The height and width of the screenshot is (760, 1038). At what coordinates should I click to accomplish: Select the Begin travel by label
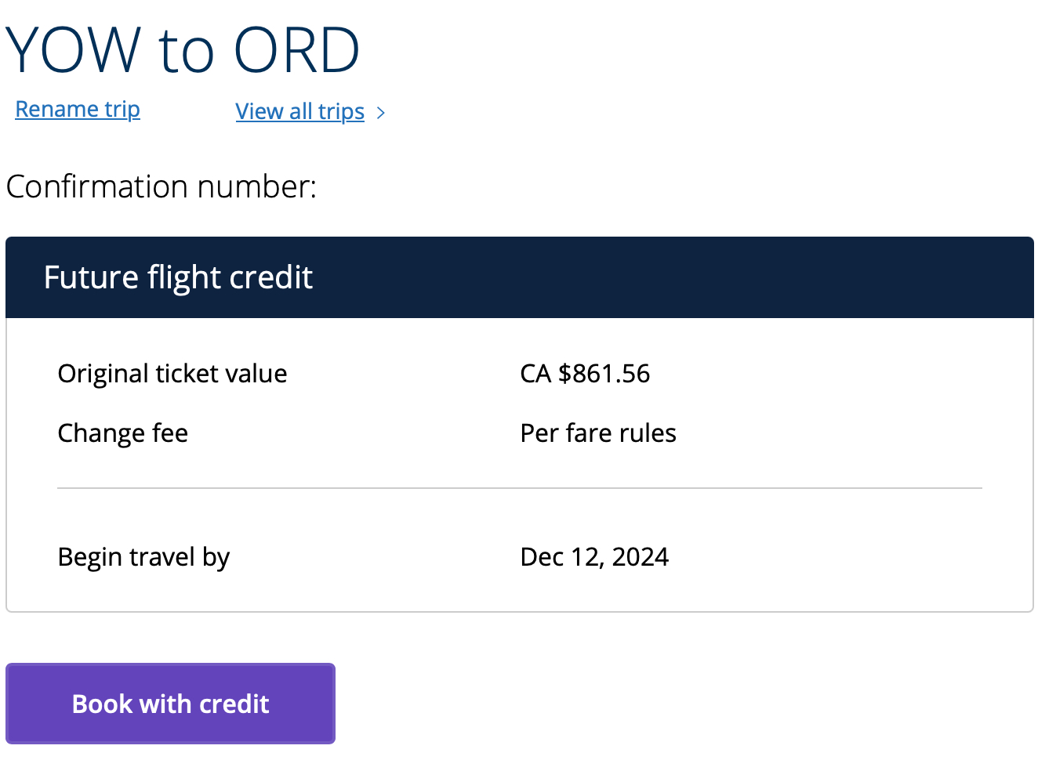(143, 556)
